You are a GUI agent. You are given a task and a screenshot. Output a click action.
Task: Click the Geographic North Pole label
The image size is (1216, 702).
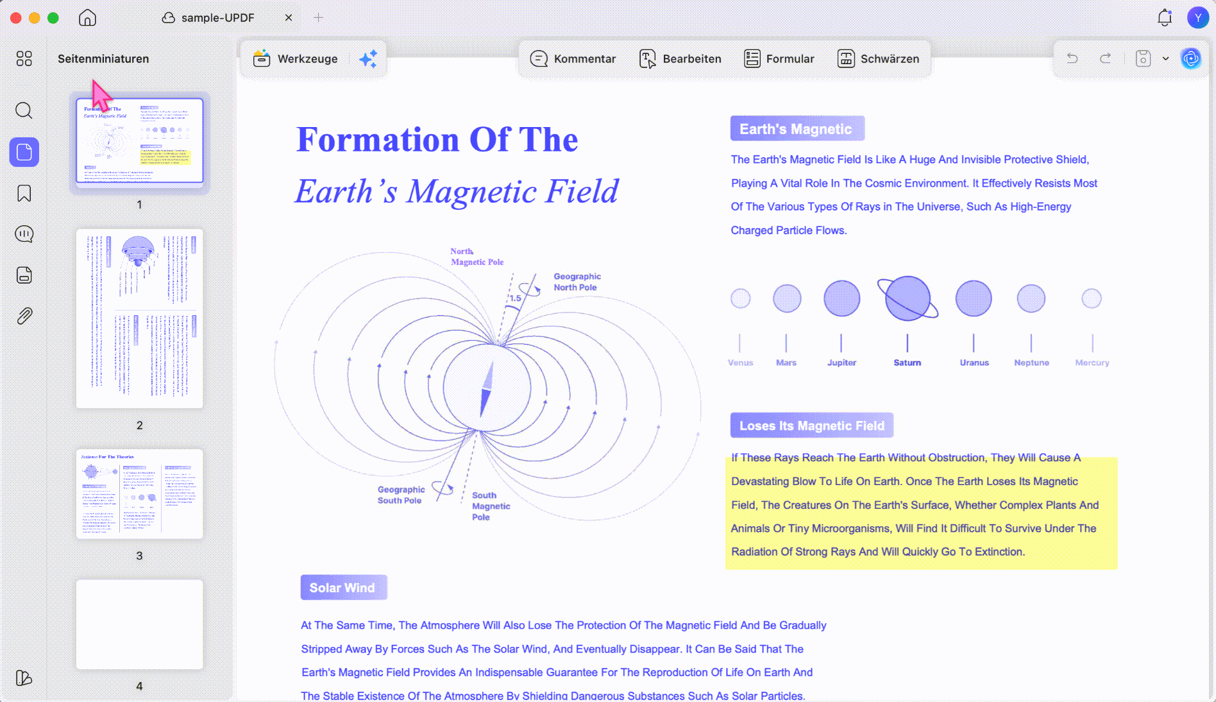pyautogui.click(x=577, y=282)
